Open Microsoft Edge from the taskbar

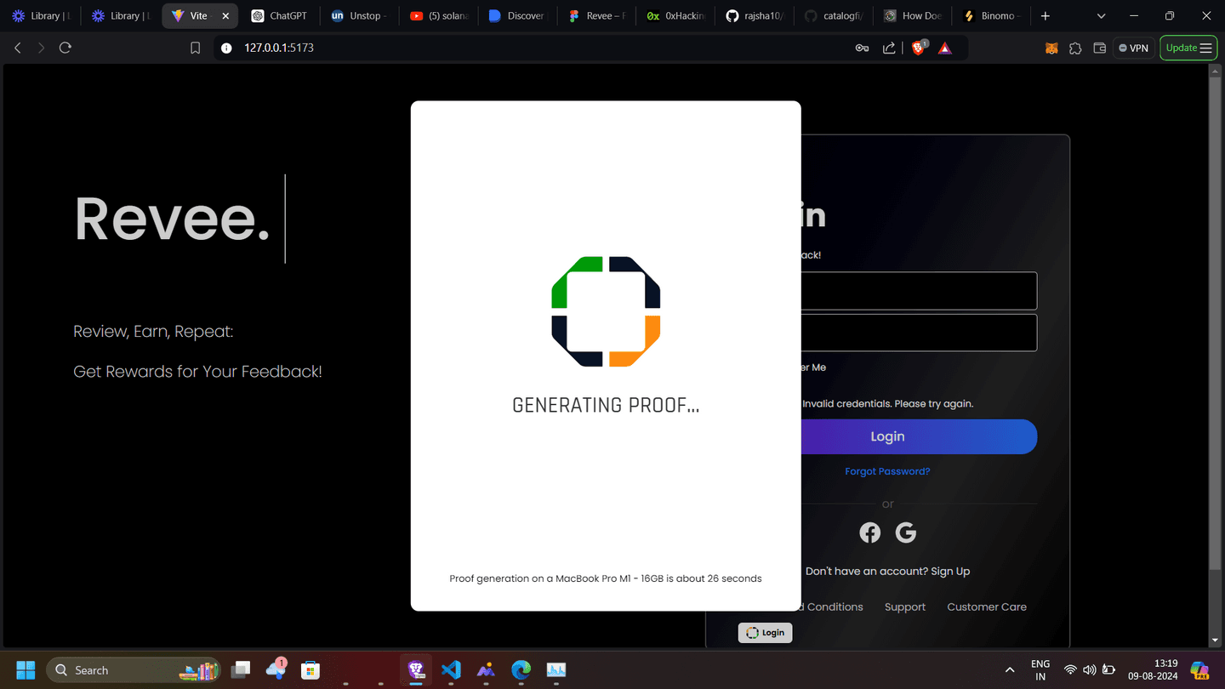521,670
